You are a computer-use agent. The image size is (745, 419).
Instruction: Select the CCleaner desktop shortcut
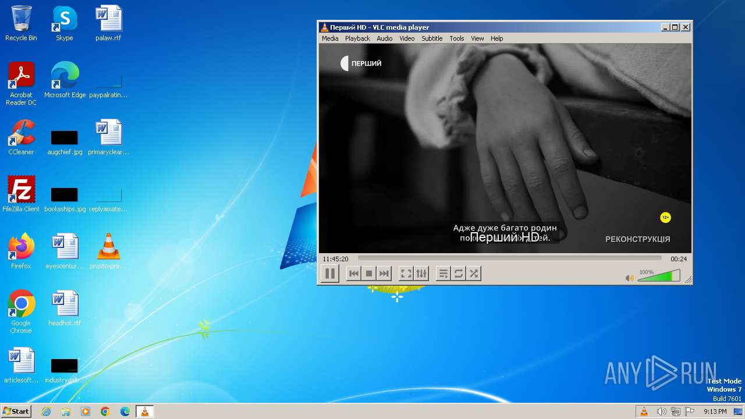click(21, 137)
